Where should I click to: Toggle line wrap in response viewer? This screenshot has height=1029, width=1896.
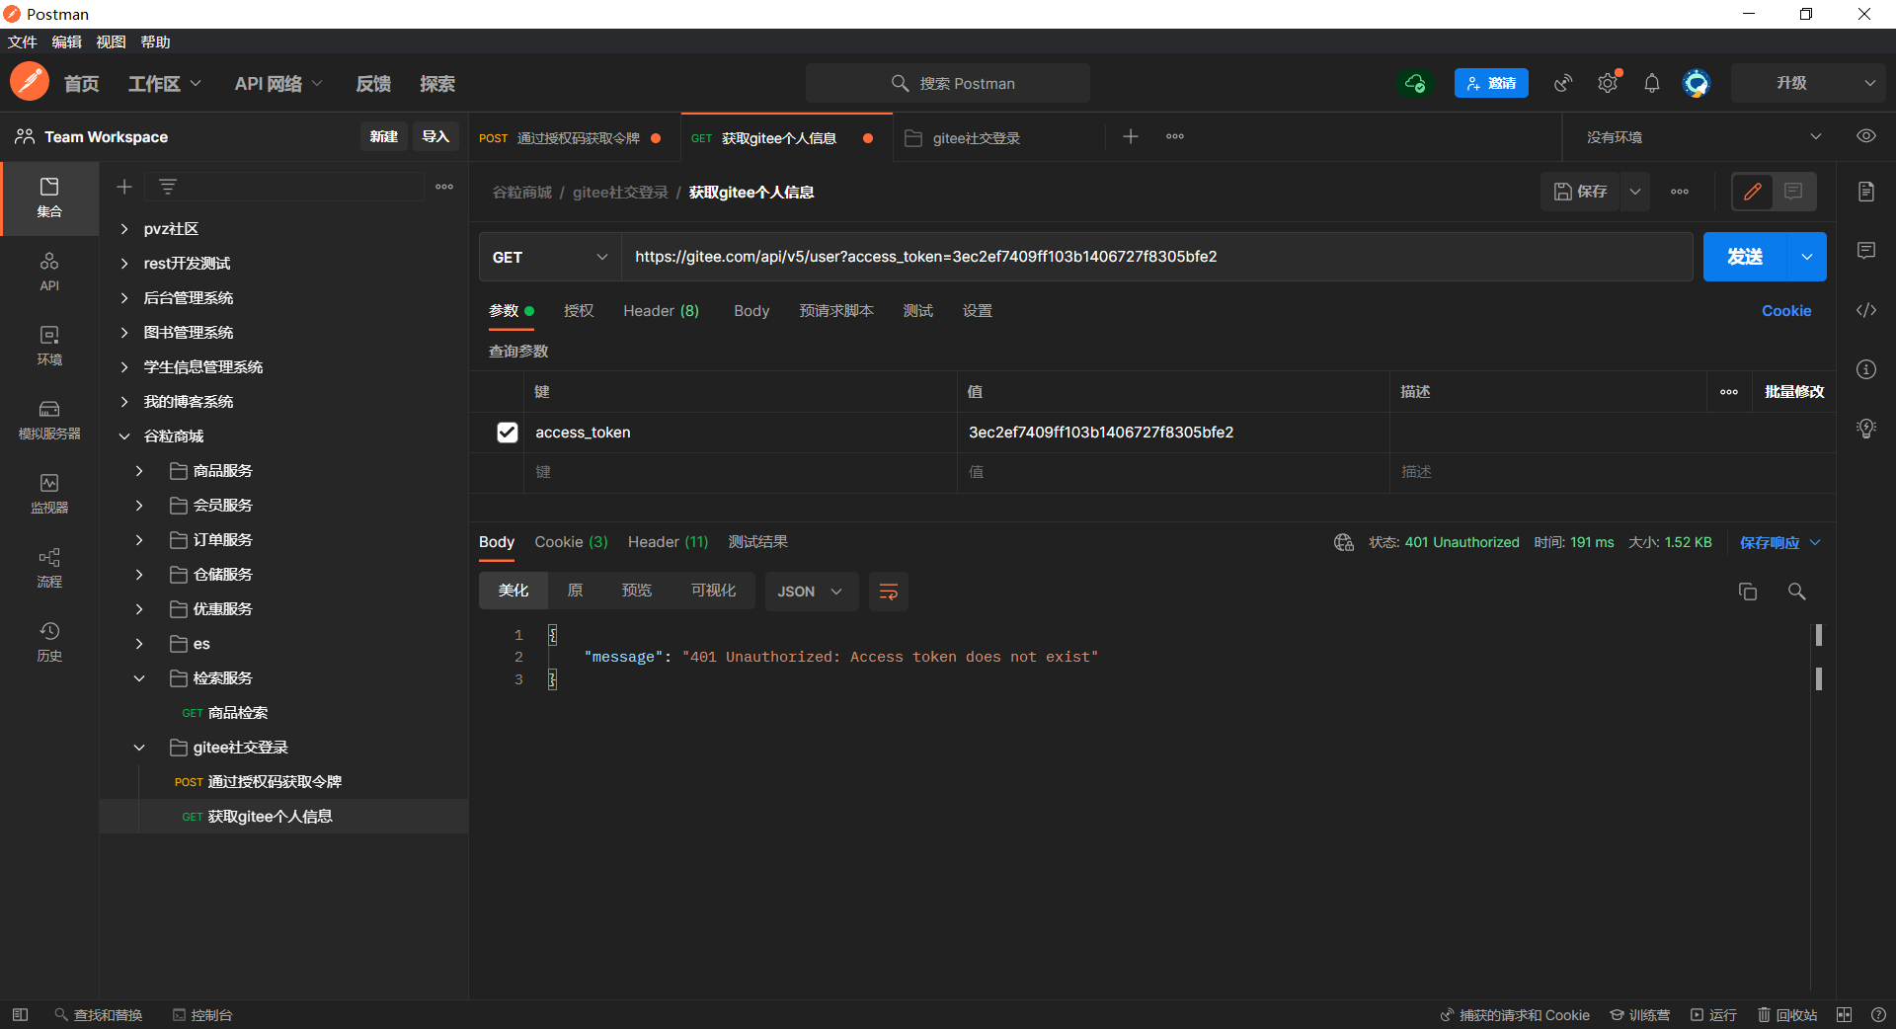click(889, 592)
